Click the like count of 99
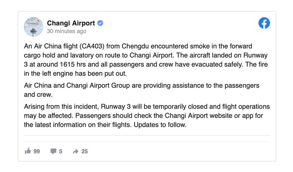Screen dimensions: 293x172 tap(36, 151)
